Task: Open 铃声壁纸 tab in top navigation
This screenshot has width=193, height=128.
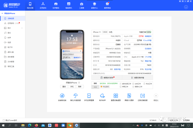Action: click(56, 5)
